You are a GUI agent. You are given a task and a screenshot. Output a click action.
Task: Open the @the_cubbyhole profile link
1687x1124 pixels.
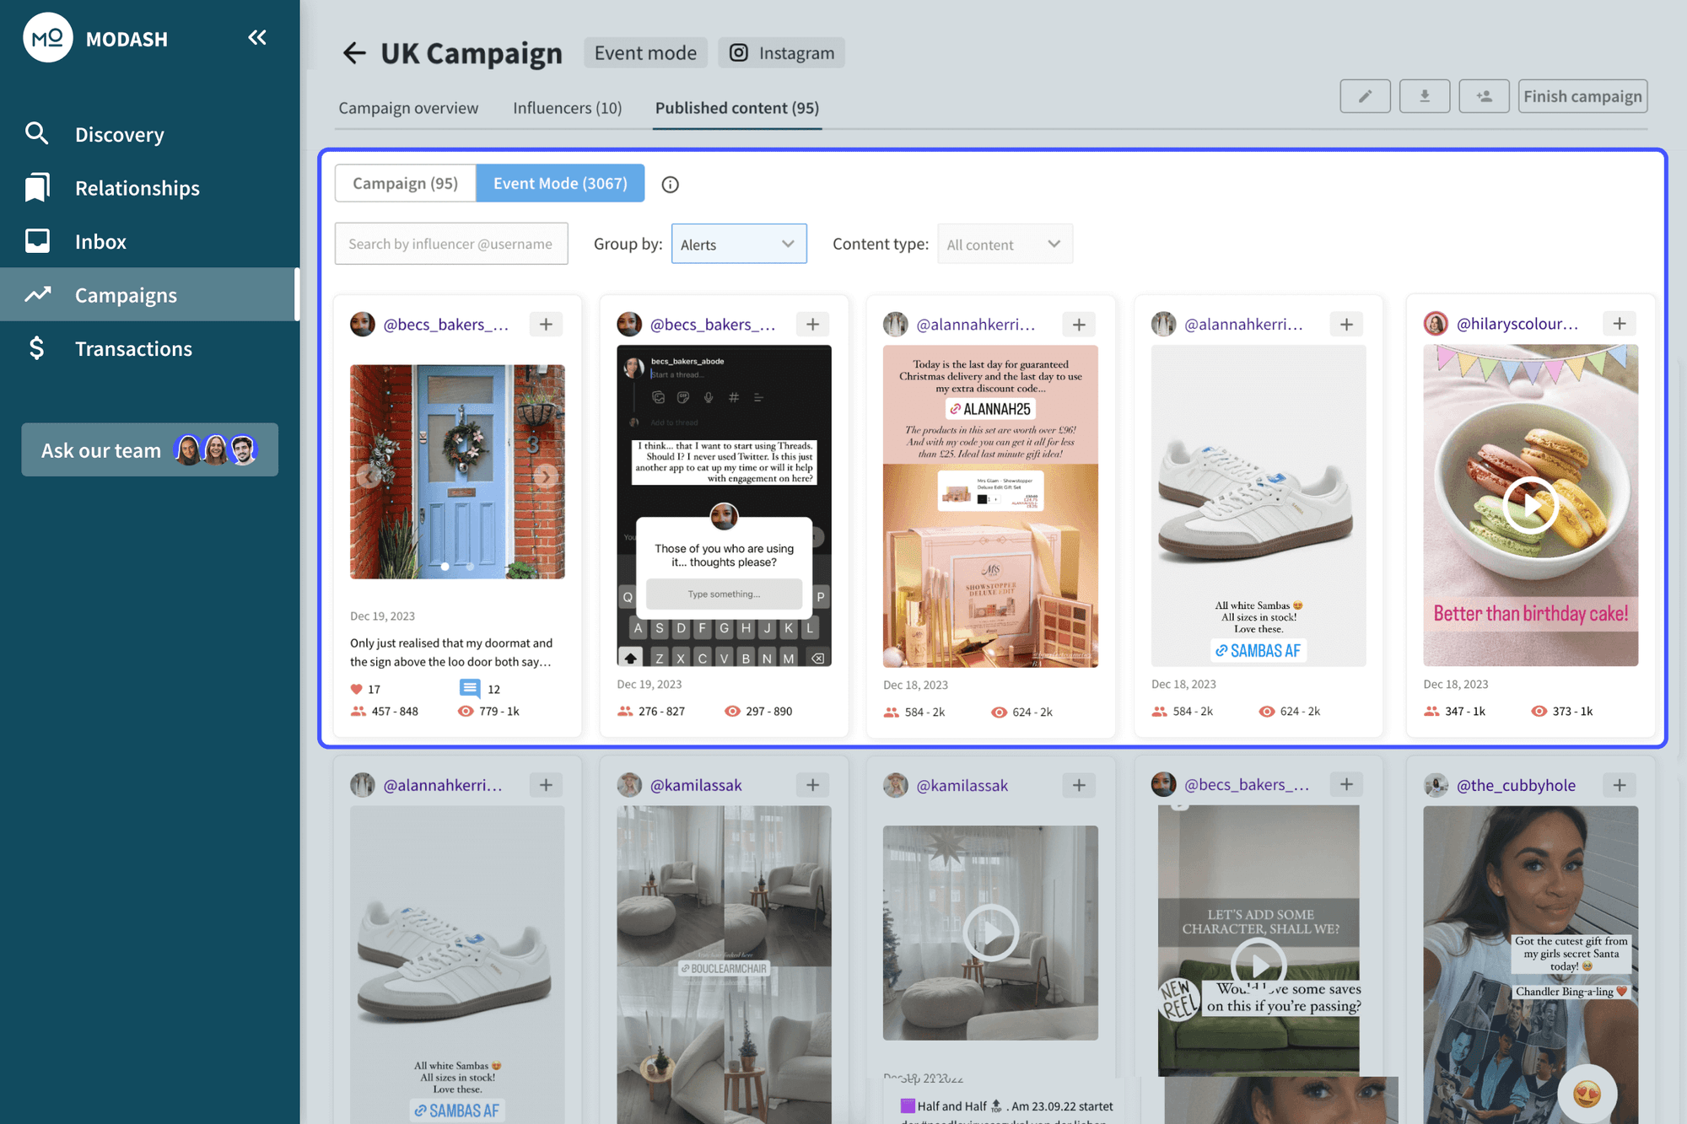point(1516,785)
